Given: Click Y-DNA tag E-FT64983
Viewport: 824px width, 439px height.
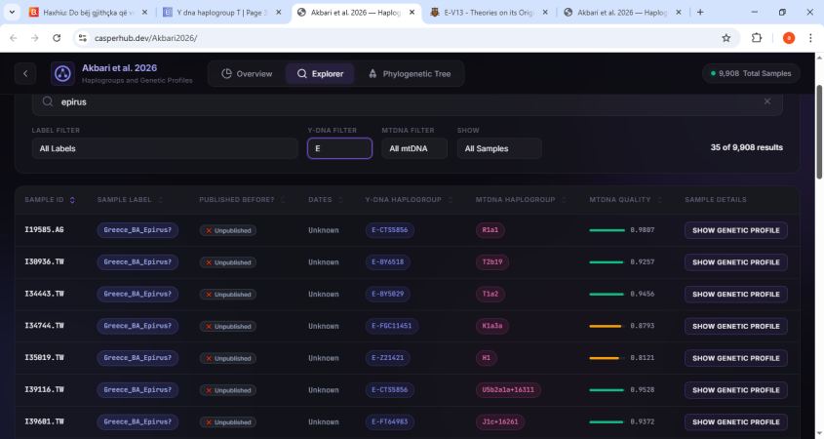Looking at the screenshot, I should tap(389, 422).
